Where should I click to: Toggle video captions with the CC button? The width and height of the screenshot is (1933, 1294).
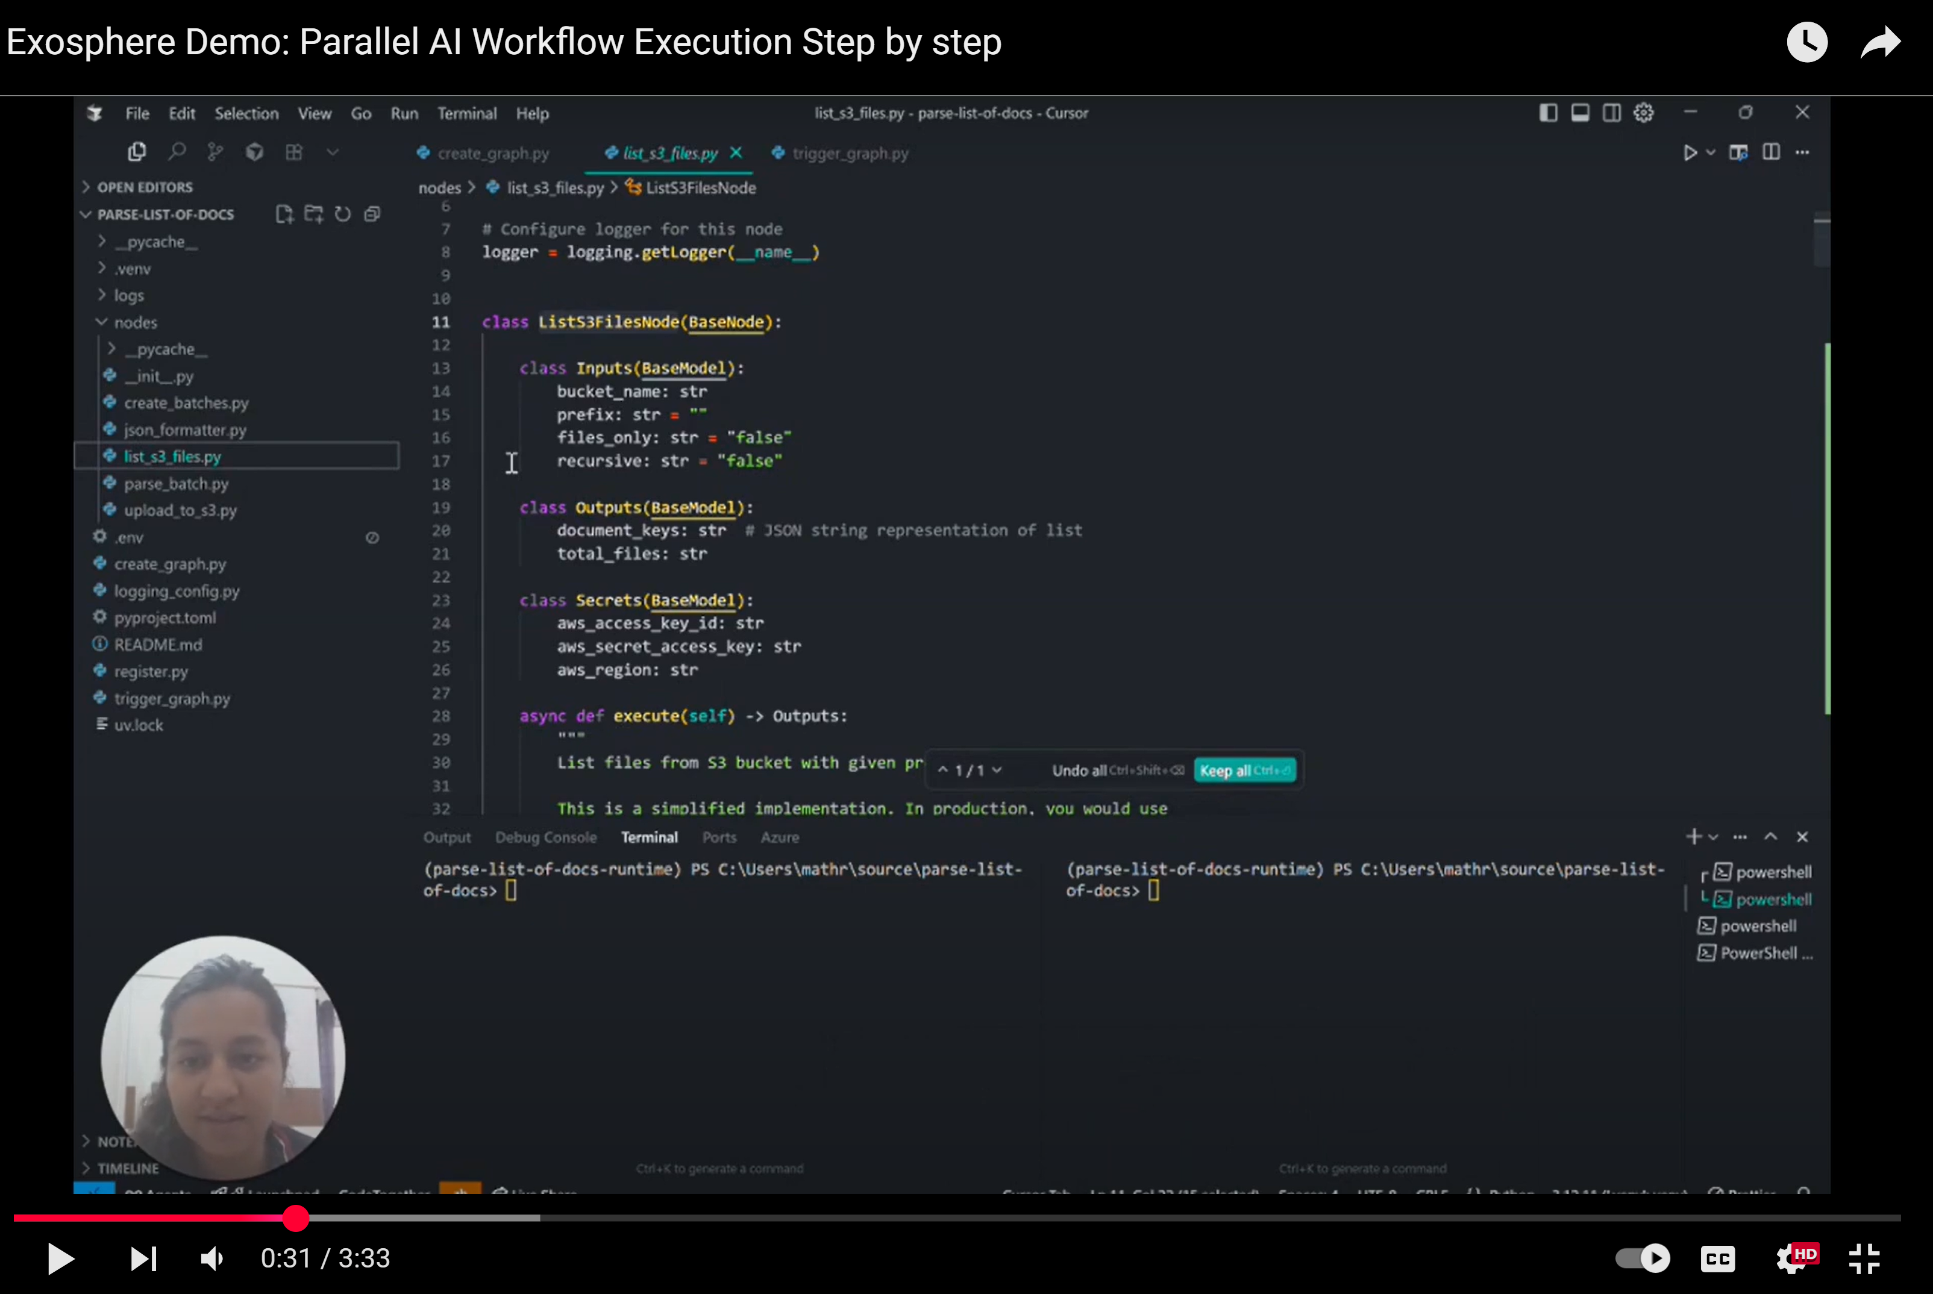[1717, 1258]
